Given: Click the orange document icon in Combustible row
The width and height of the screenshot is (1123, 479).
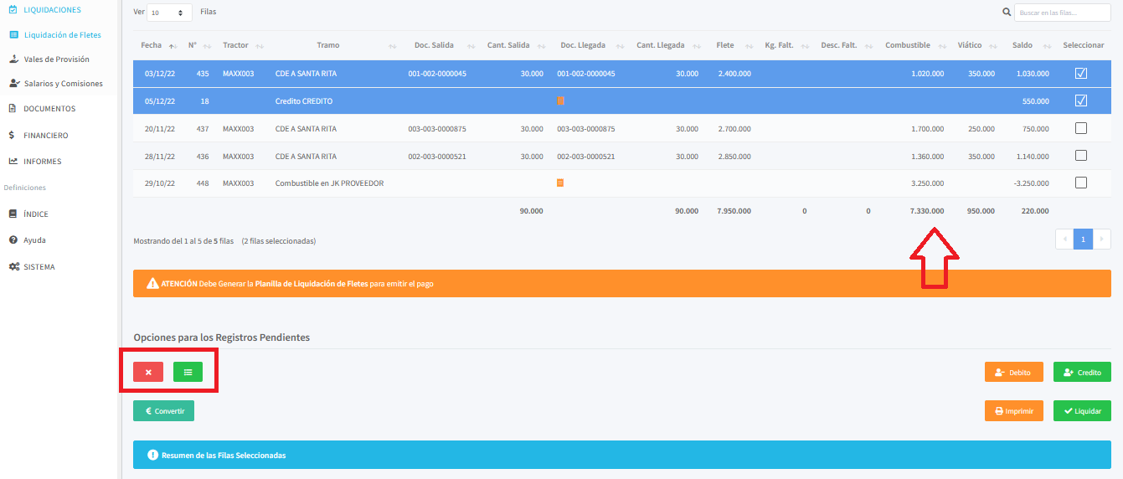Looking at the screenshot, I should tap(560, 183).
